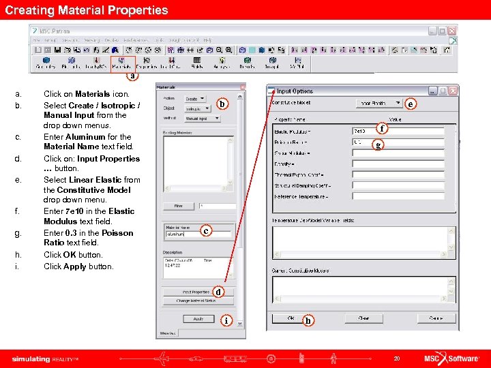Click the Material Name text field
491x368 pixels.
coord(198,234)
